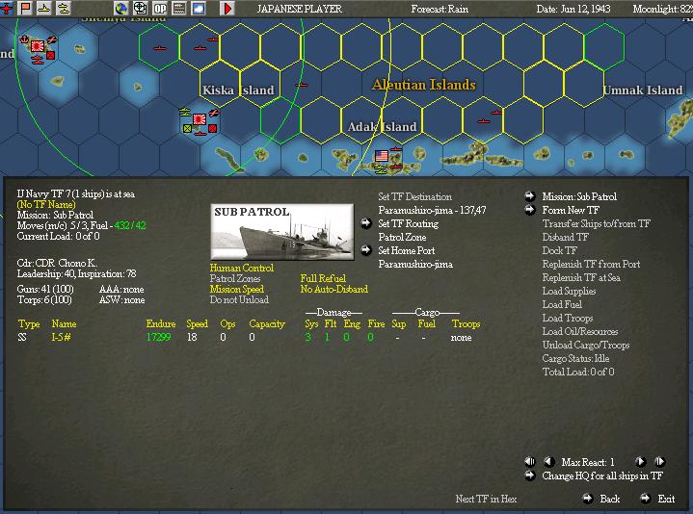This screenshot has width=693, height=514.
Task: Click the yellow-green crossed unit square near Kiska
Action: (x=187, y=128)
